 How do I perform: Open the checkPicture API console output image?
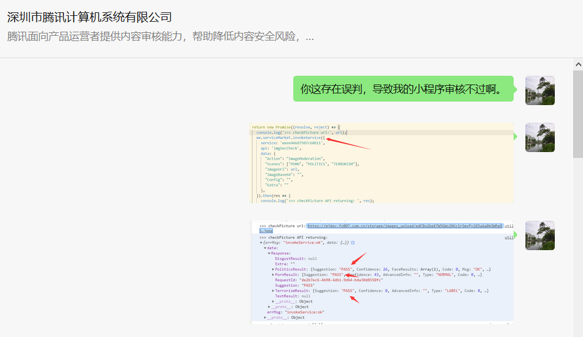[381, 272]
